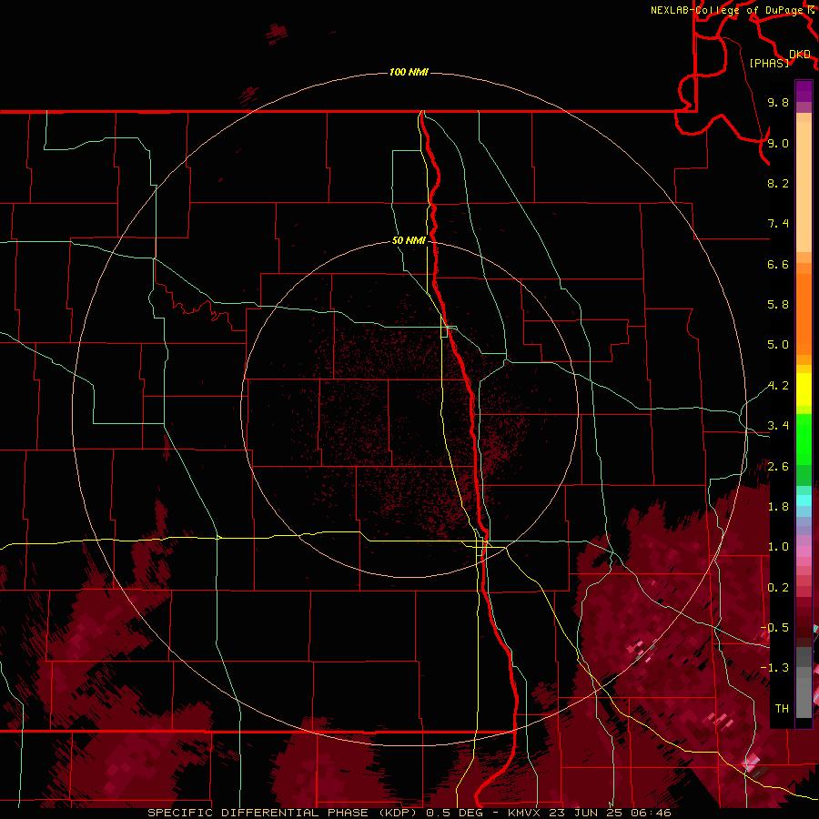Click the DKD label above the color scale
Image resolution: width=819 pixels, height=819 pixels.
point(800,55)
